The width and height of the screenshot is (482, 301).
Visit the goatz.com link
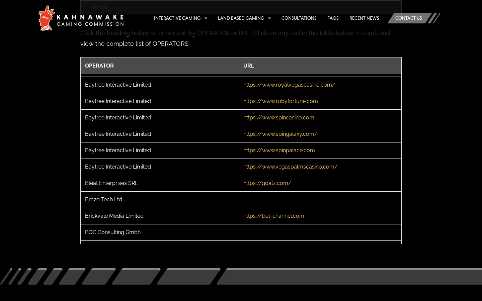pos(267,183)
